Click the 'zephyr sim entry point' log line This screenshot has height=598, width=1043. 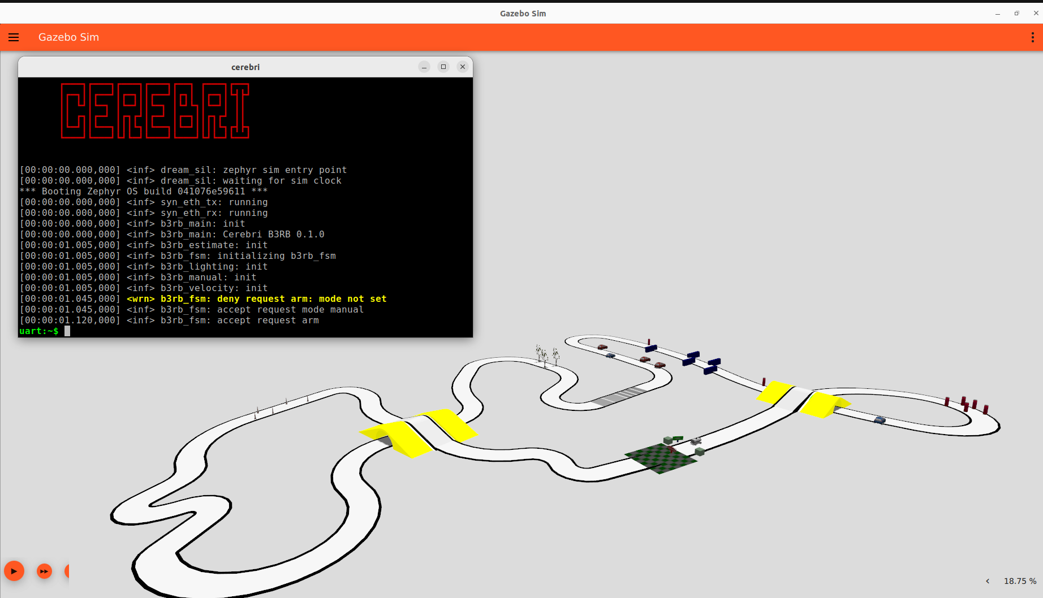click(x=183, y=170)
